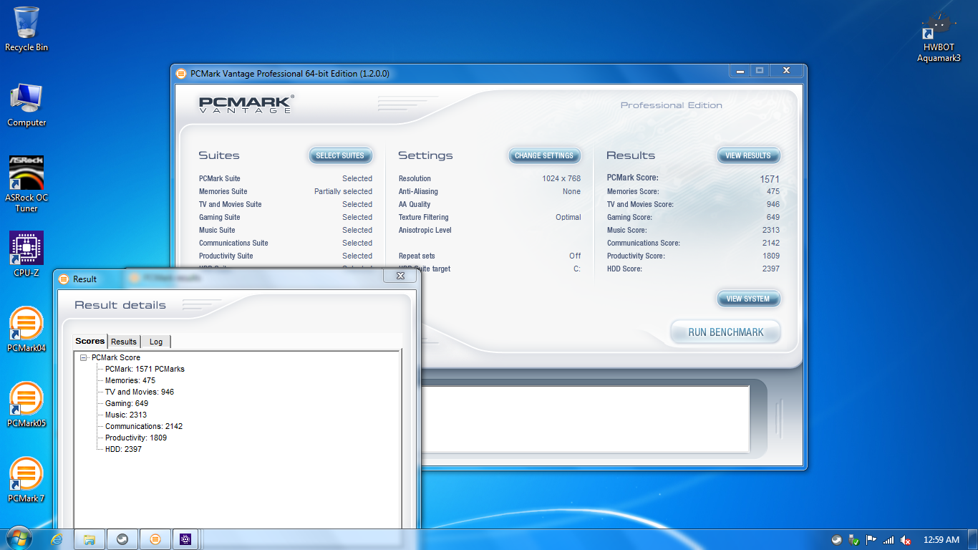Open the PCMark04 desktop shortcut

[x=26, y=329]
